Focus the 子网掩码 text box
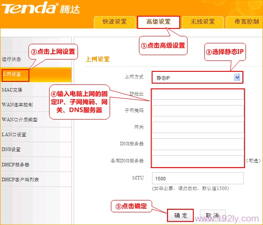The height and width of the screenshot is (225, 263). click(198, 111)
